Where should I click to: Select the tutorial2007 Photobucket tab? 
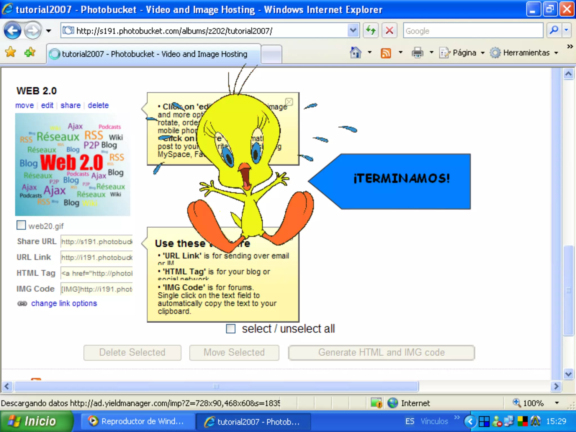pyautogui.click(x=154, y=54)
